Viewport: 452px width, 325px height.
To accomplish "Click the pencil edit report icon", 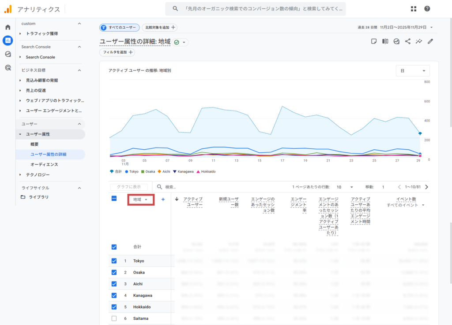I will tap(430, 41).
